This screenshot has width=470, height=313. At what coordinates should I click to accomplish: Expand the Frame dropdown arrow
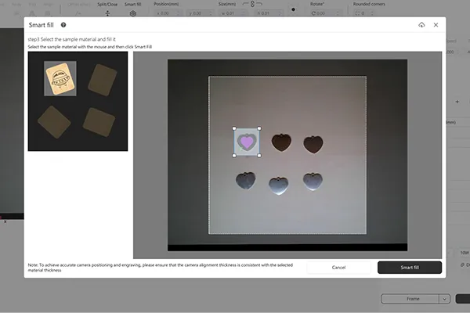click(444, 299)
